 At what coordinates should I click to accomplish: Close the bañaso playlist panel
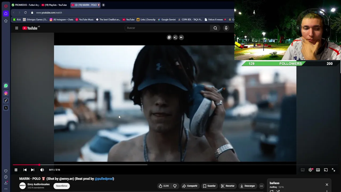pos(327,185)
